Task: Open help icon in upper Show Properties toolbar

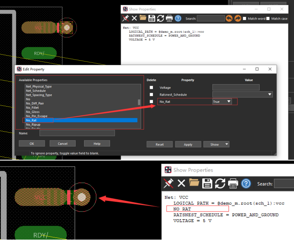Action: 178,18
